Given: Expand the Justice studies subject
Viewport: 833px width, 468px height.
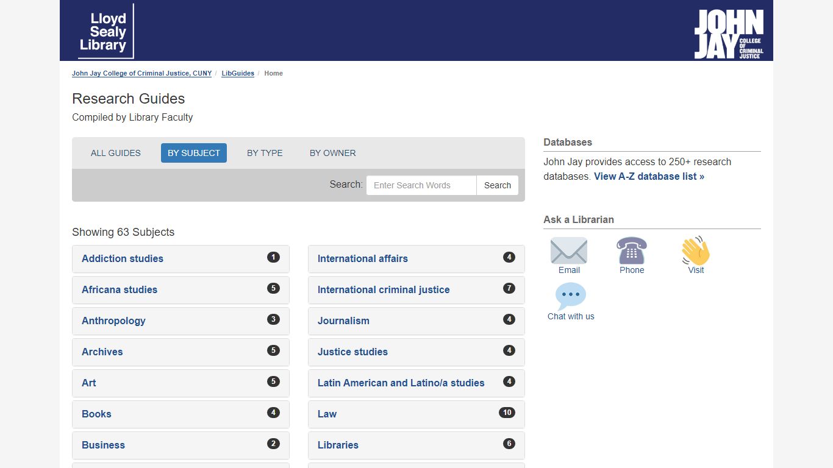Looking at the screenshot, I should (x=416, y=352).
